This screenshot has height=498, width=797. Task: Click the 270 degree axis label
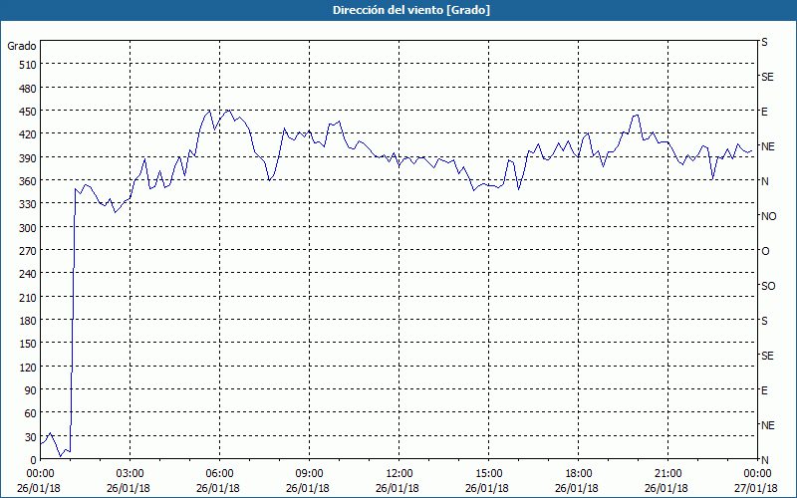(x=28, y=251)
